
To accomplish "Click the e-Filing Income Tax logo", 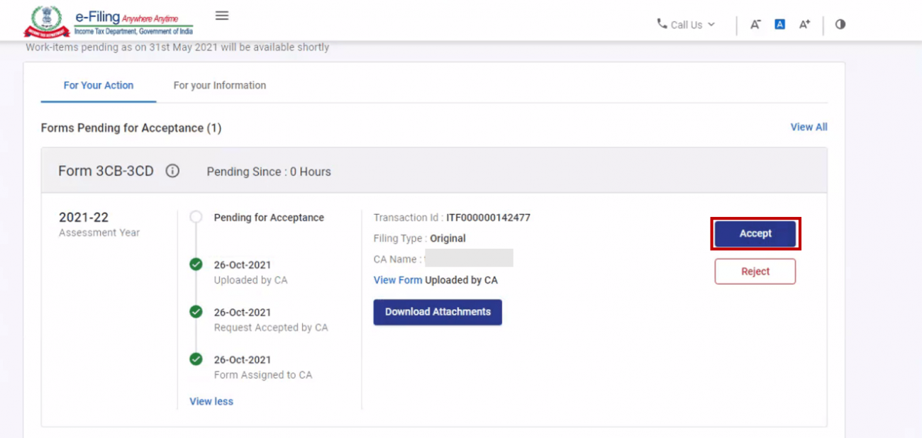I will (x=109, y=23).
